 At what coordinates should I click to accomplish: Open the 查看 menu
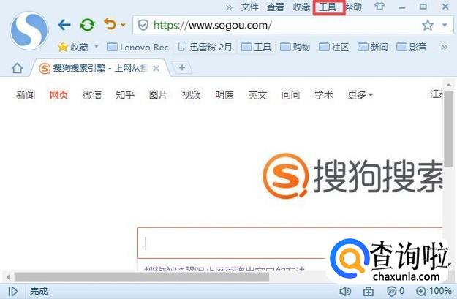click(276, 7)
